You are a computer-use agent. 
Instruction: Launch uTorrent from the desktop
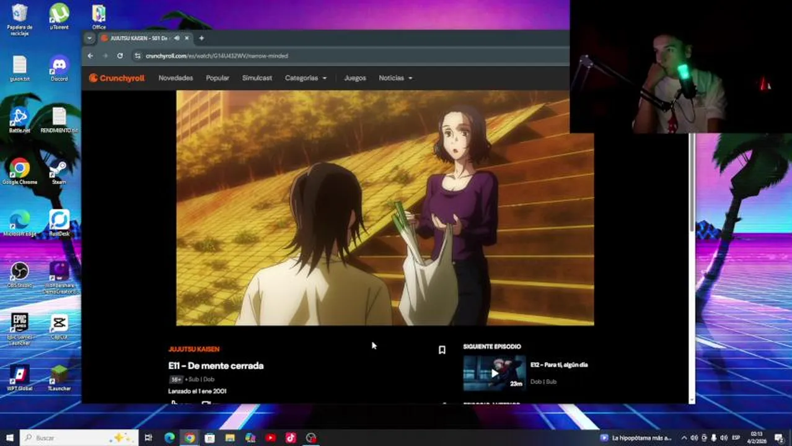[59, 17]
